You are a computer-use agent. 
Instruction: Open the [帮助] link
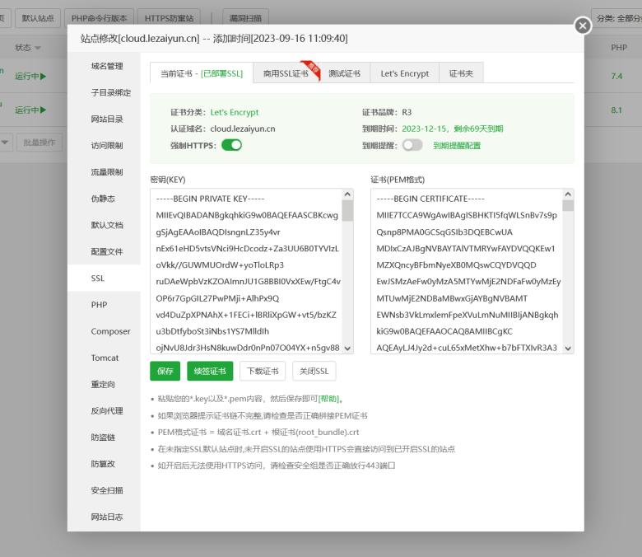[x=328, y=399]
